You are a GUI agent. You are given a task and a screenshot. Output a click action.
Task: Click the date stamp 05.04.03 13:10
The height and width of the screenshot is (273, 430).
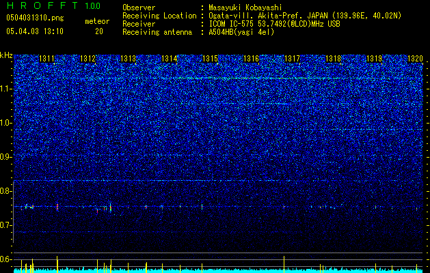[x=35, y=31]
